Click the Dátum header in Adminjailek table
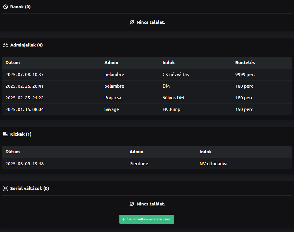This screenshot has height=232, width=294. (x=13, y=63)
